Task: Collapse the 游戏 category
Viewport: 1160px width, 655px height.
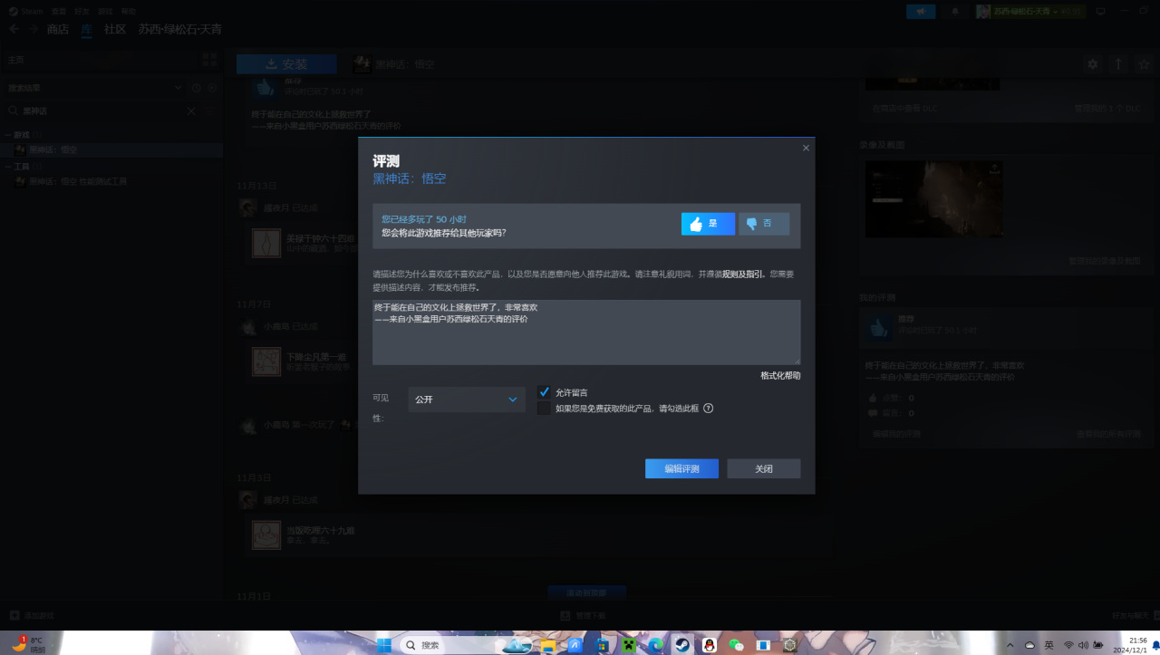Action: (x=8, y=135)
